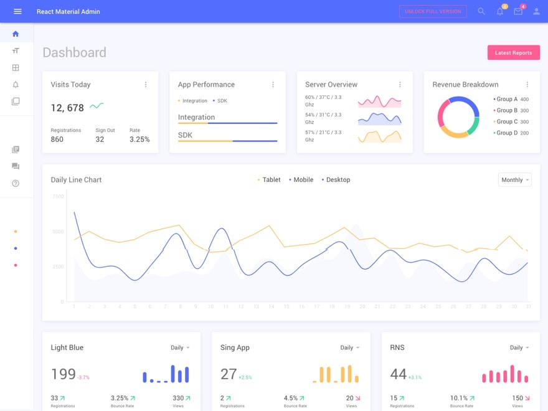Go to Typography in the sidebar
The width and height of the screenshot is (548, 411).
point(16,50)
